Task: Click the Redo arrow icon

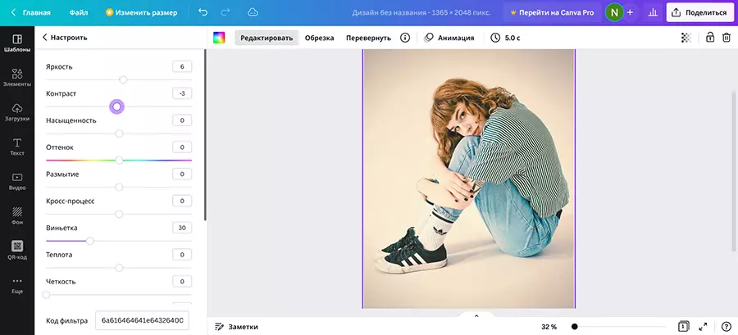Action: pos(225,12)
